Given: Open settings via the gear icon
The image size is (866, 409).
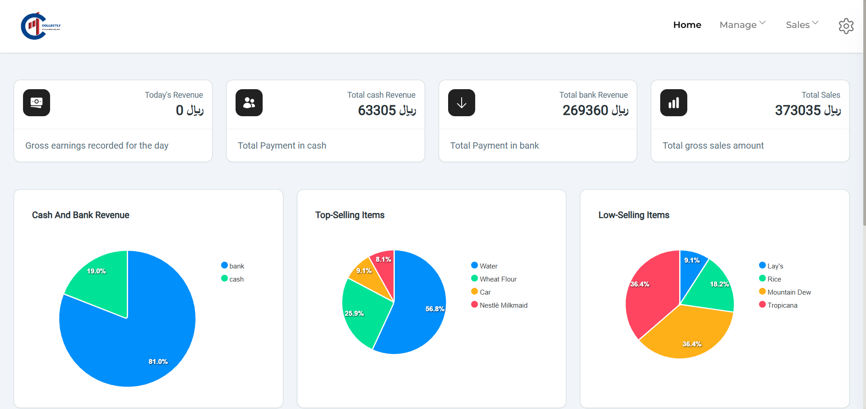Looking at the screenshot, I should (846, 26).
